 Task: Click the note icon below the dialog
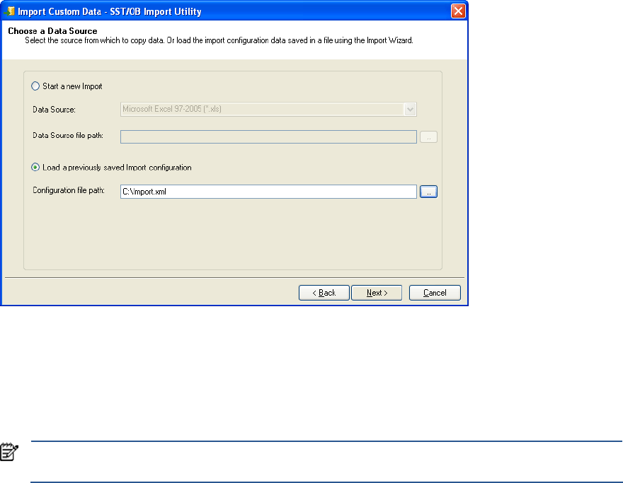pos(9,452)
